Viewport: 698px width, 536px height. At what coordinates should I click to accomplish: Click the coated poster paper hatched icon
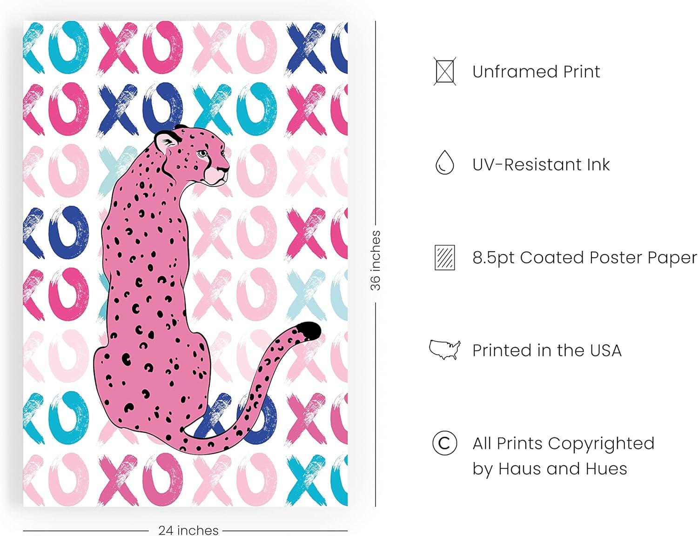click(x=445, y=257)
